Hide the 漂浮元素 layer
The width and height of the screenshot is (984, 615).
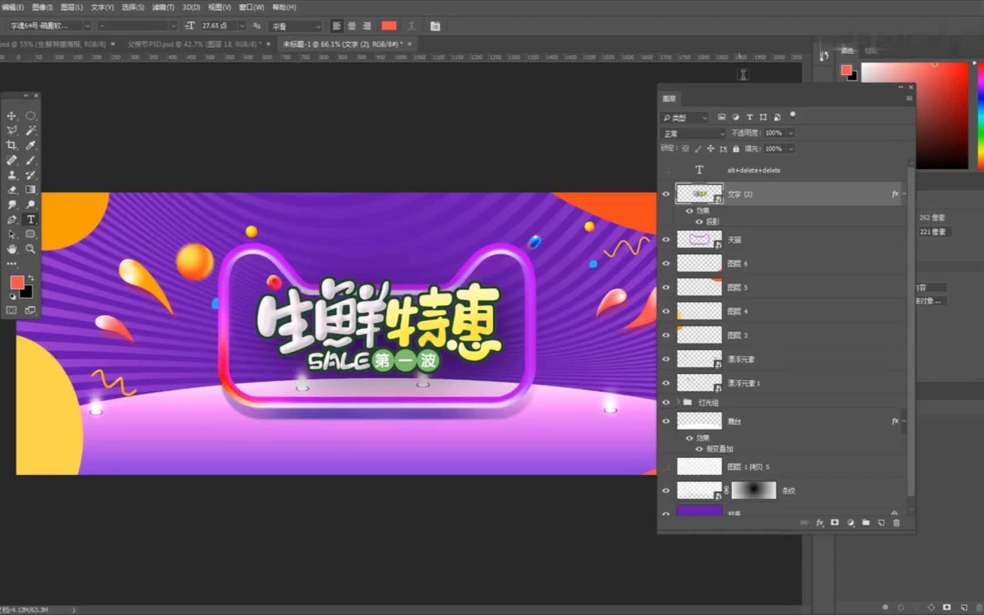[x=666, y=359]
